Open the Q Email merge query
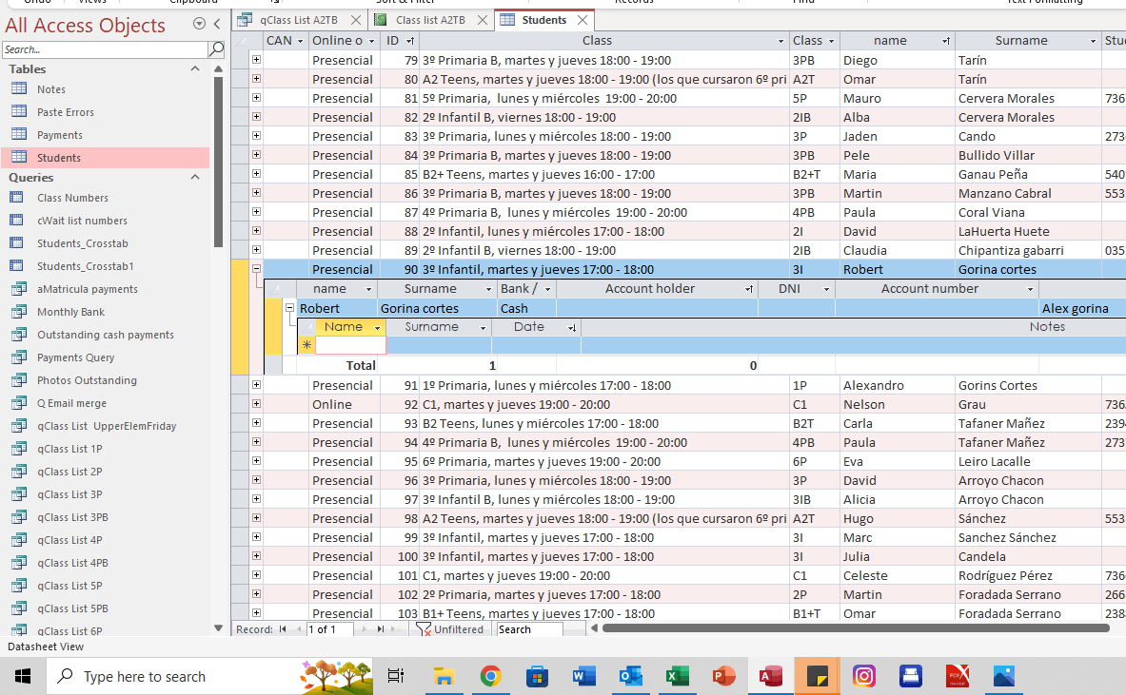Image resolution: width=1126 pixels, height=695 pixels. [71, 404]
